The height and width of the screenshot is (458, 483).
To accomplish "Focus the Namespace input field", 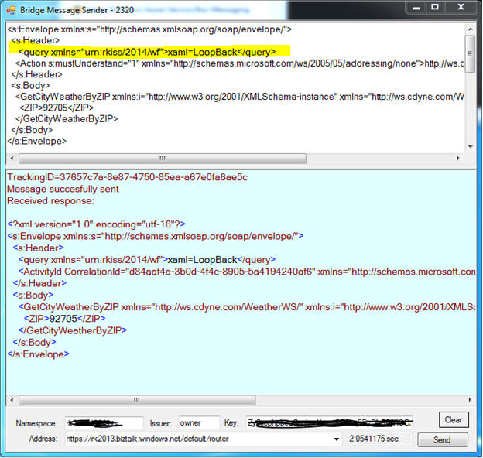I will coord(104,423).
